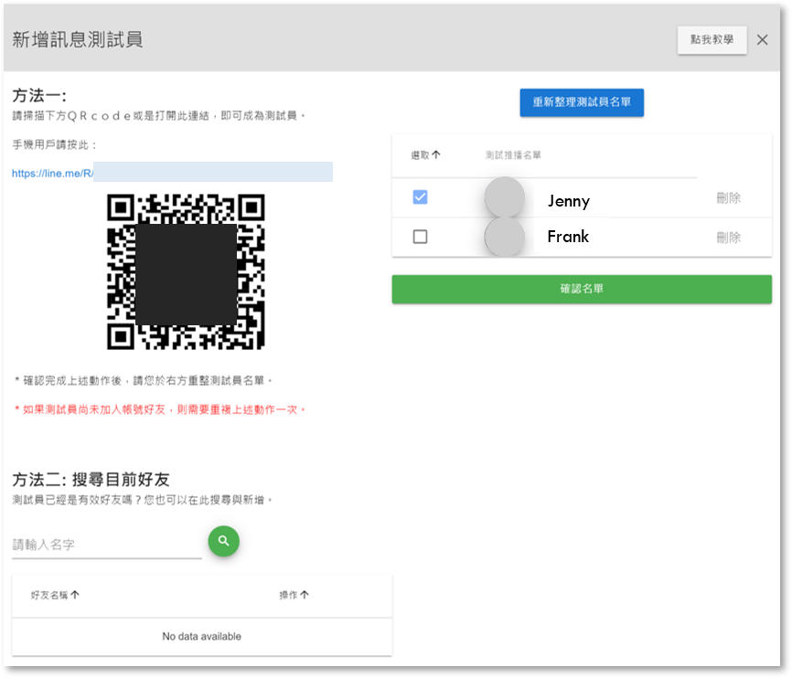Select the name Jenny in list

point(568,201)
